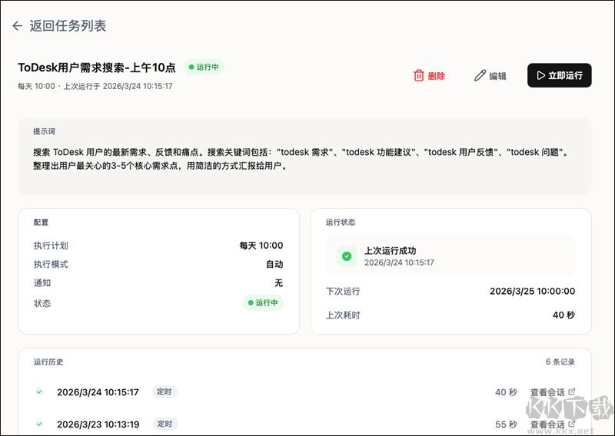Click the back arrow icon
615x436 pixels.
[17, 26]
